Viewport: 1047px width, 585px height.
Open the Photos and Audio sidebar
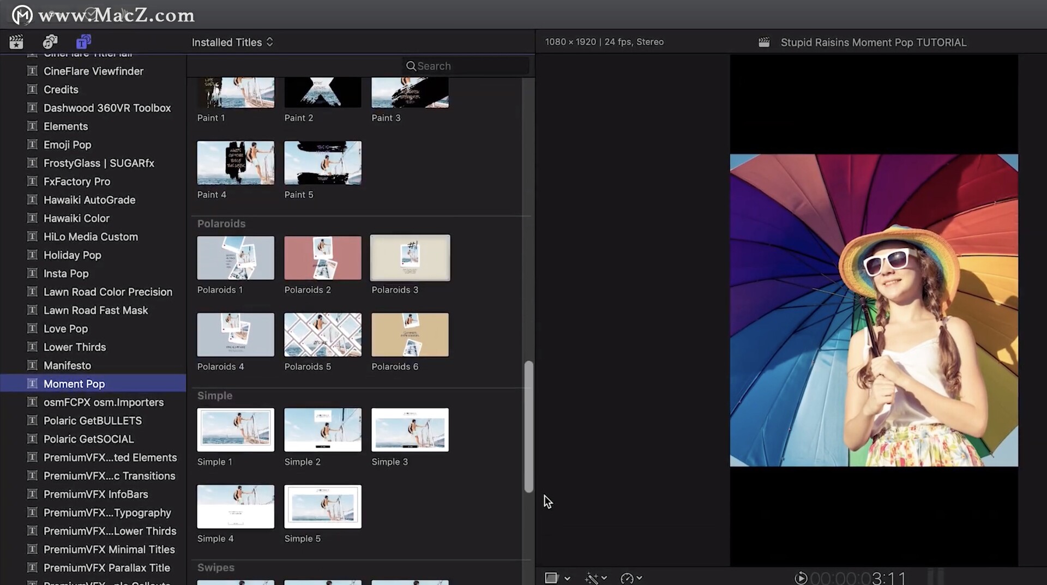[50, 42]
